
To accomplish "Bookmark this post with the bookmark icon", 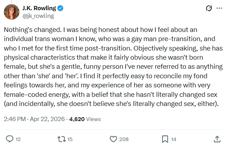I will tap(165, 139).
